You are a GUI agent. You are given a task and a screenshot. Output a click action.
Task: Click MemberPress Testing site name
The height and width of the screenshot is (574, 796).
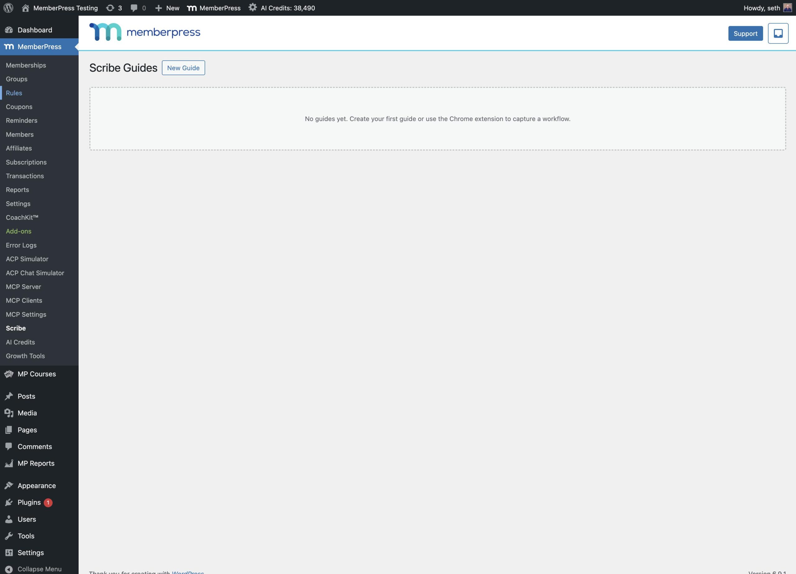click(65, 8)
